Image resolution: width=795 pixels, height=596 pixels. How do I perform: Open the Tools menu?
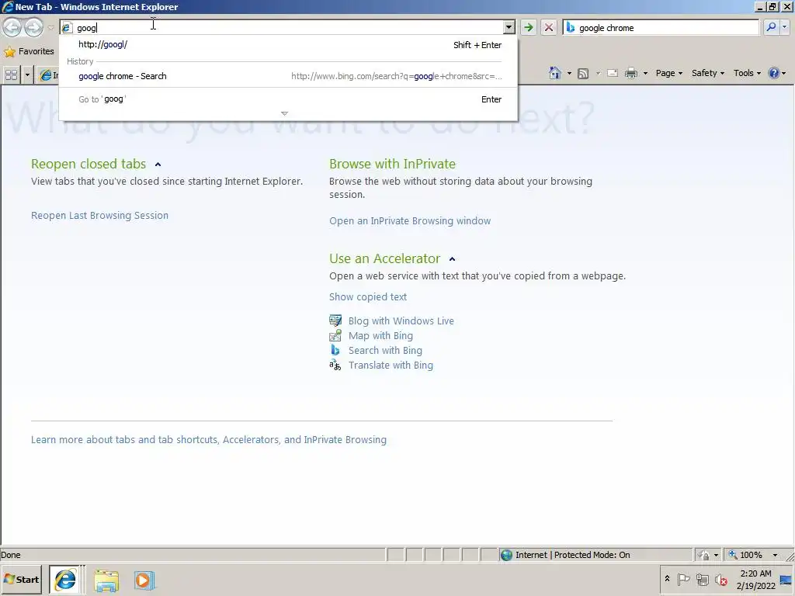[747, 74]
